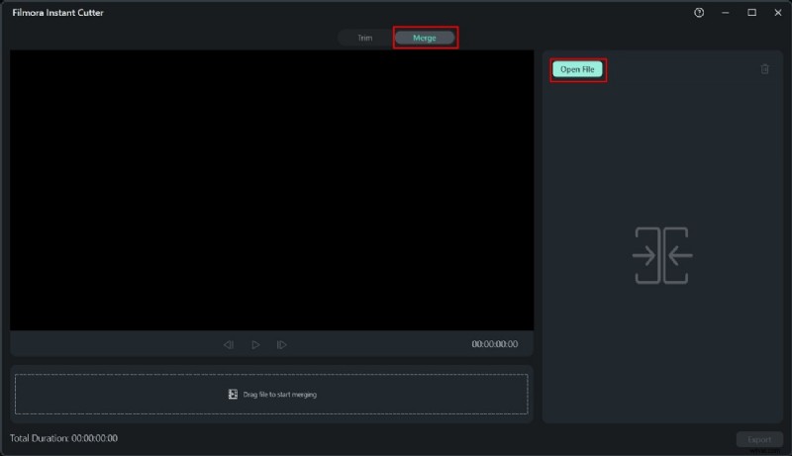The height and width of the screenshot is (456, 792).
Task: Click the film strip icon in drop zone
Action: pyautogui.click(x=233, y=394)
